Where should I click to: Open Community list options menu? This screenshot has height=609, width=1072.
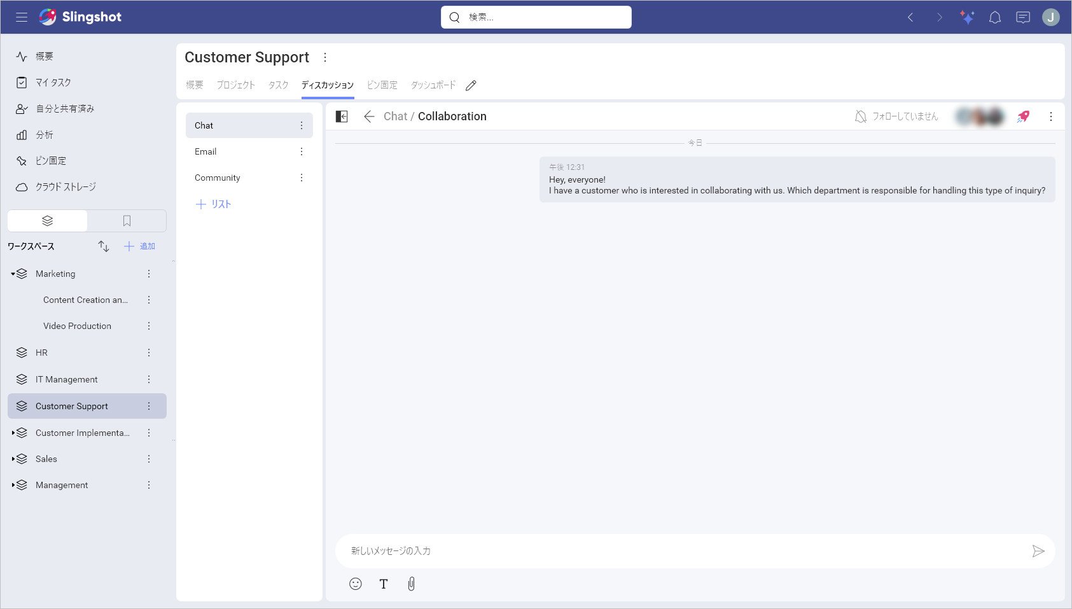(302, 178)
